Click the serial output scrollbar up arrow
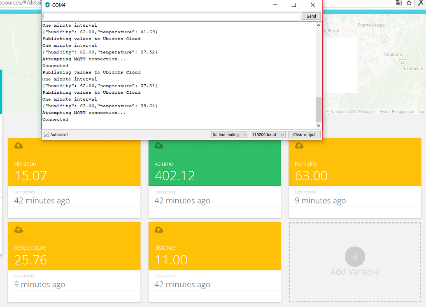 [319, 25]
